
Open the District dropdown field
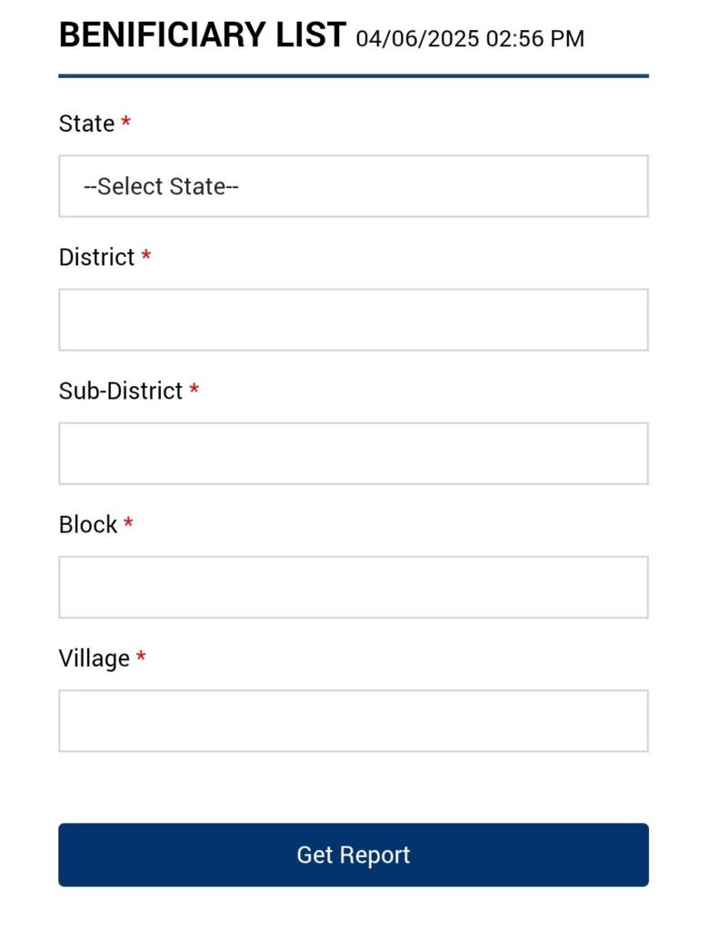pyautogui.click(x=354, y=320)
